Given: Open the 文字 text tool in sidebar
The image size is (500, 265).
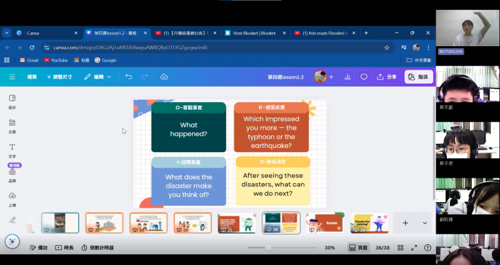Looking at the screenshot, I should (x=12, y=150).
